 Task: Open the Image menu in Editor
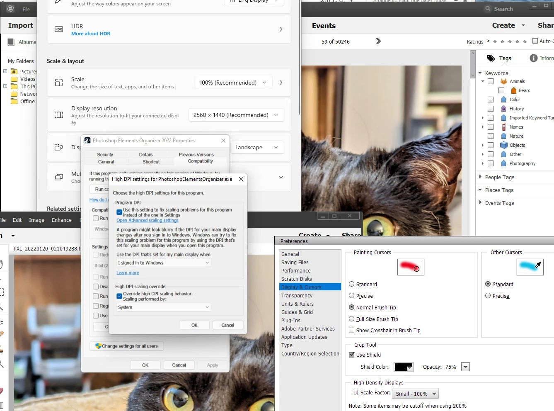coord(36,220)
